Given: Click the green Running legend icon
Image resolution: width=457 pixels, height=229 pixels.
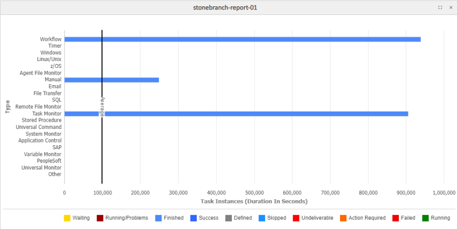Looking at the screenshot, I should pos(425,218).
